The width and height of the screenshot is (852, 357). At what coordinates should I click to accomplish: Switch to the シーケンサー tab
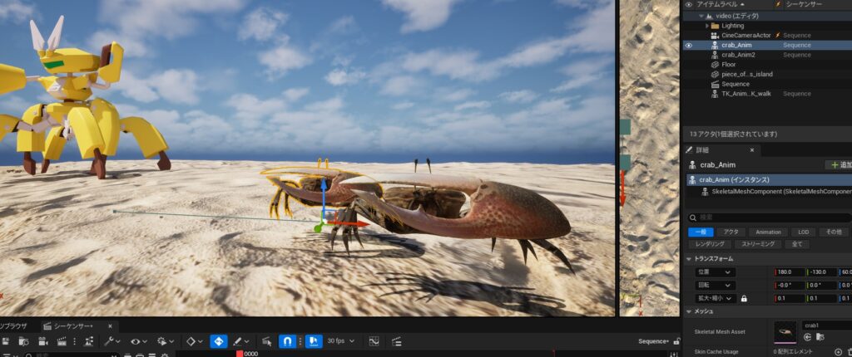75,325
